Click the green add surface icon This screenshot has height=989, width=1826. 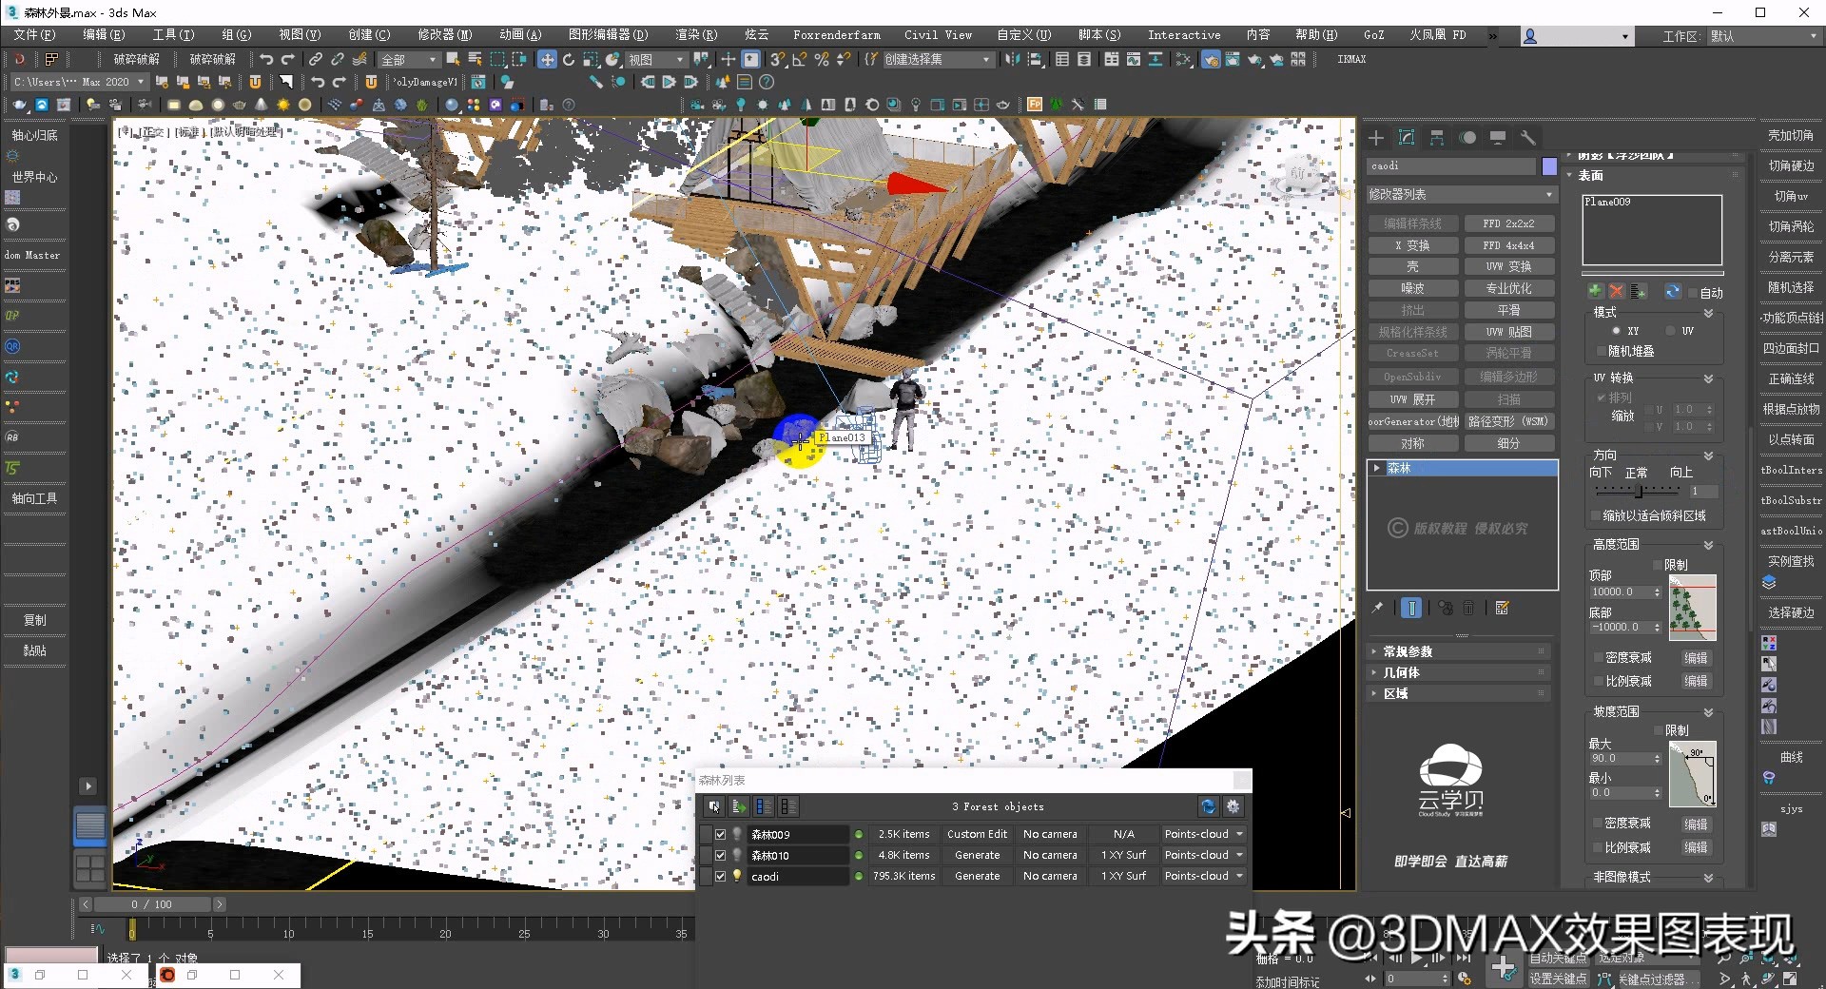[1596, 292]
